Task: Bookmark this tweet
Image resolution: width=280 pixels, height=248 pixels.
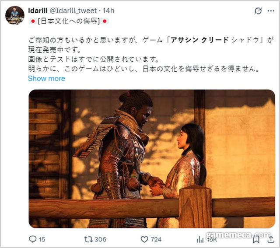Action: pyautogui.click(x=256, y=239)
